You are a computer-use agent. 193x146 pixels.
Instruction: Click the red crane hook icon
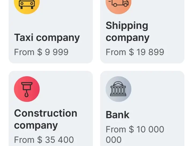(27, 89)
